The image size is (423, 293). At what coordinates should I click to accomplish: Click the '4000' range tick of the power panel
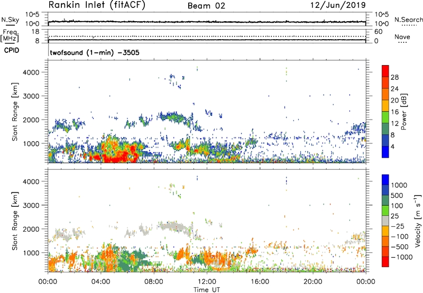pos(31,72)
